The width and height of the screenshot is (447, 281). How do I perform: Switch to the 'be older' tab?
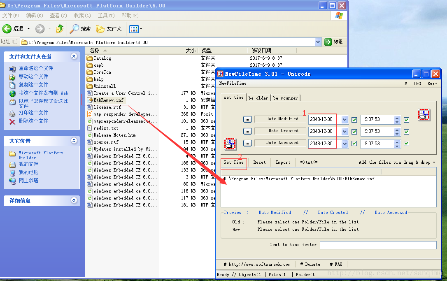[258, 98]
